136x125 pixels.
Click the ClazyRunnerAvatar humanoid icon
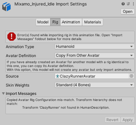pos(58,76)
